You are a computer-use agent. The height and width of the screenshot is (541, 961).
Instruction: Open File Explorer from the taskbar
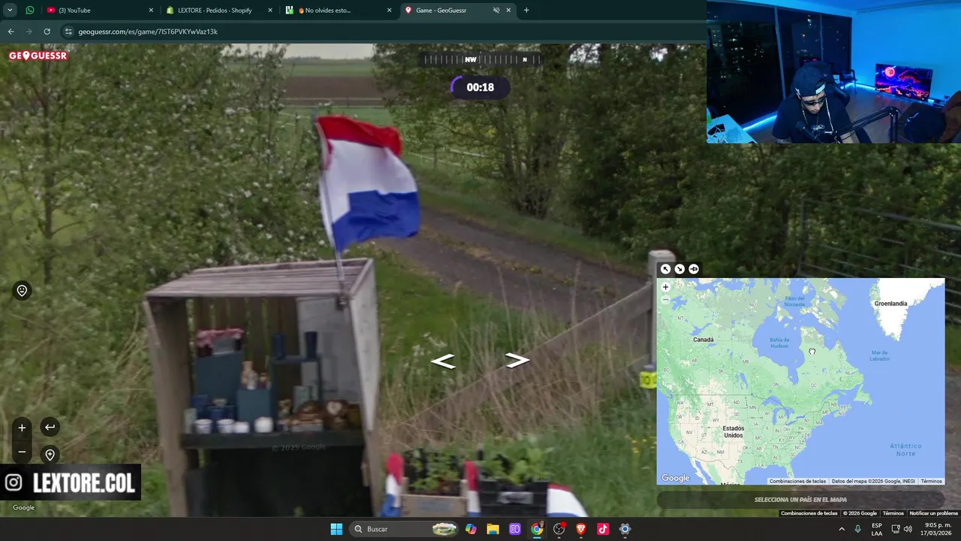(x=493, y=529)
